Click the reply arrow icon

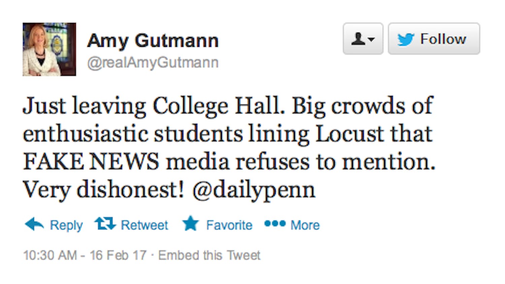34,224
